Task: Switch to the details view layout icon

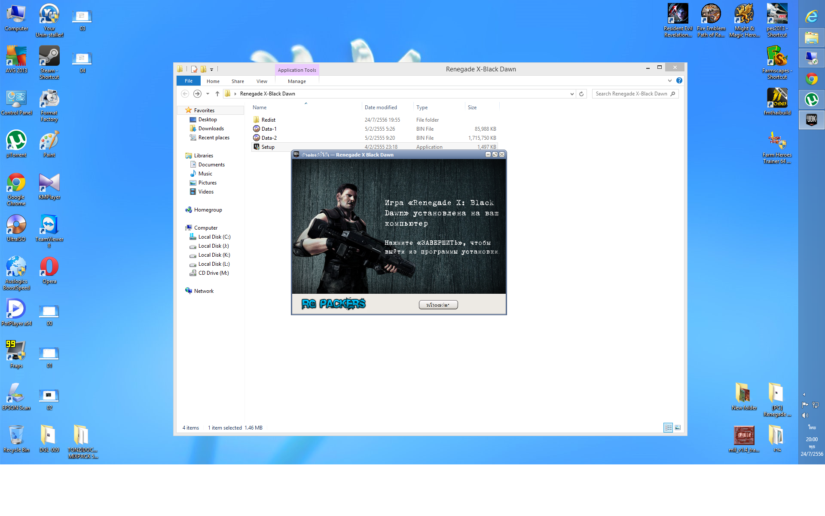Action: coord(668,427)
